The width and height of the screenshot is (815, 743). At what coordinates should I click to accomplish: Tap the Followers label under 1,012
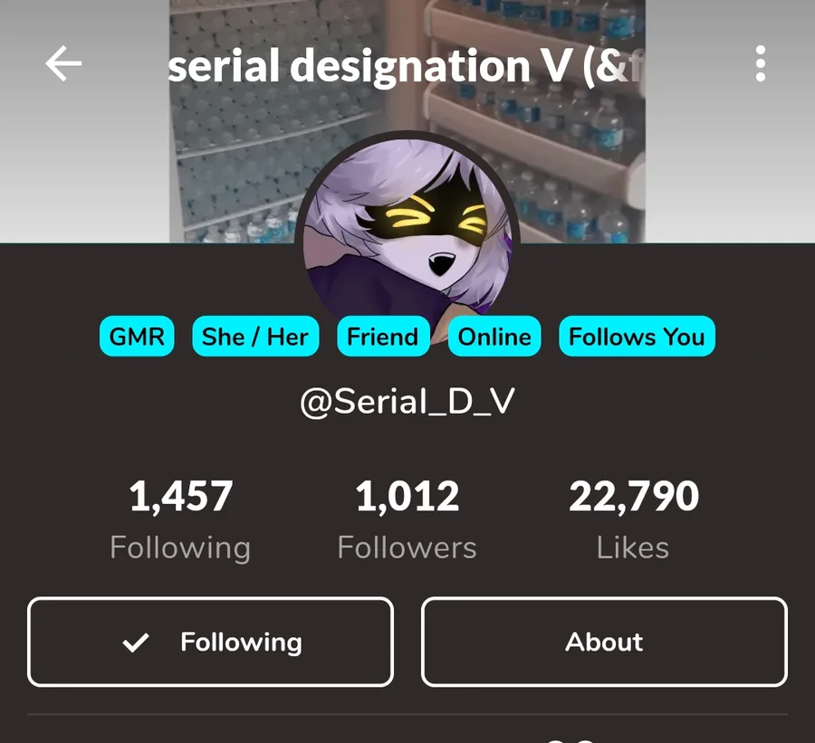click(x=407, y=548)
